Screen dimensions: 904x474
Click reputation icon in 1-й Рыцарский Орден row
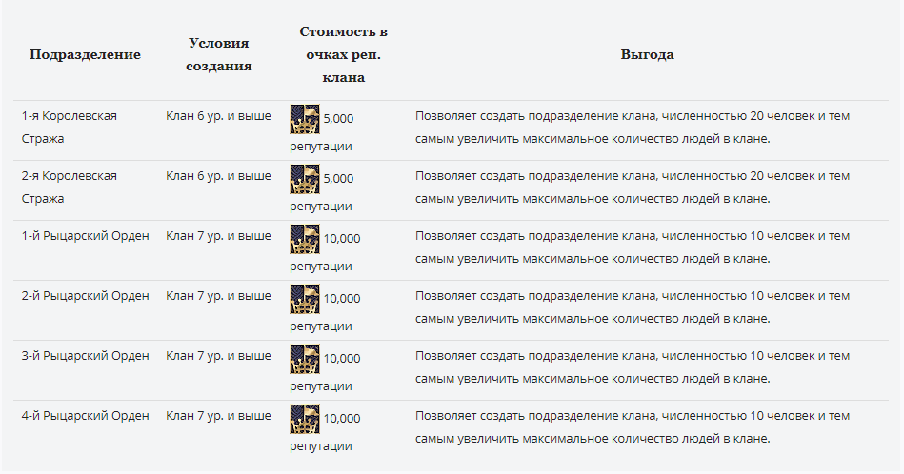coord(305,239)
